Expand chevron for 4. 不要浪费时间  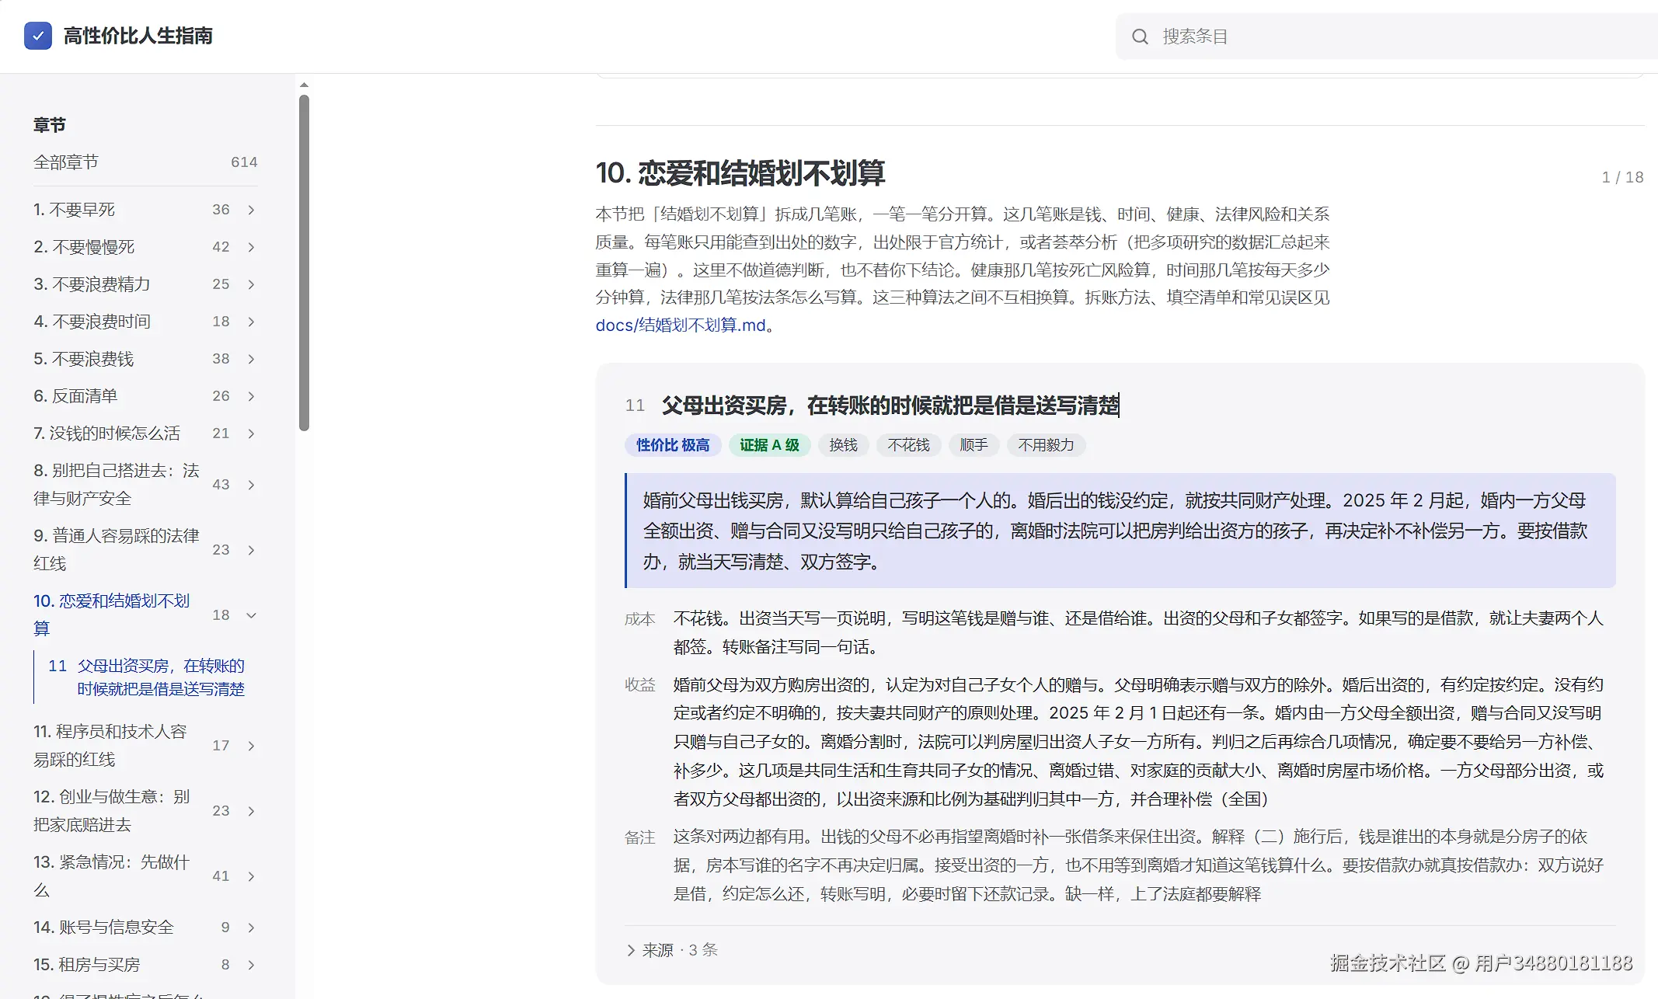coord(251,322)
